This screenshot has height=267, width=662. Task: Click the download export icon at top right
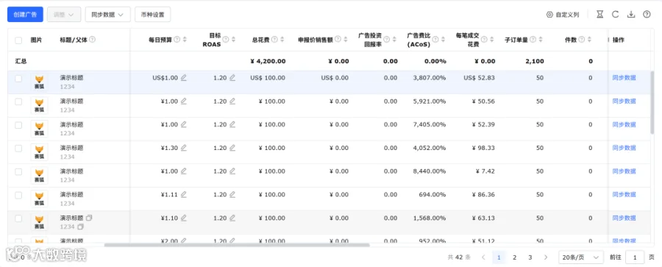631,15
